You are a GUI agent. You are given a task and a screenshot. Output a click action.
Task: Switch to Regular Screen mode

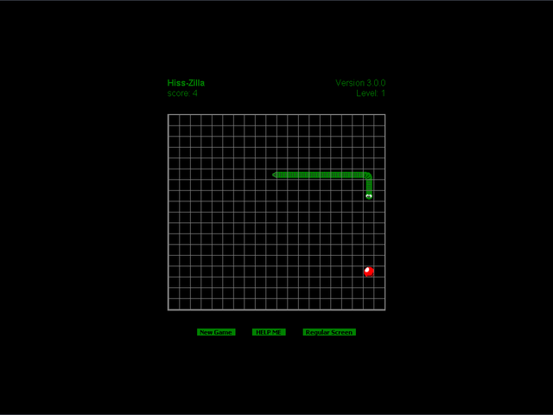[329, 332]
